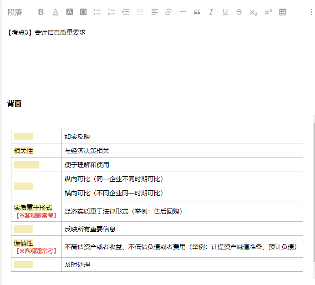315x285 pixels.
Task: Insert cloze bracket marker
Action: 83,12
